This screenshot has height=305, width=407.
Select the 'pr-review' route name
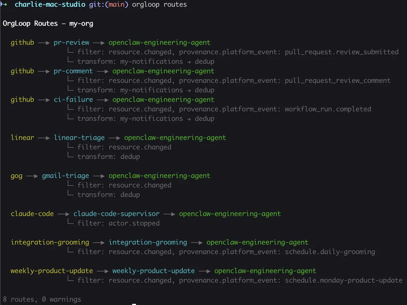coord(72,43)
